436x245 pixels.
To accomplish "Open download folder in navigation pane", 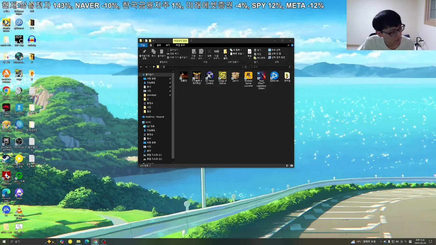I will (151, 95).
